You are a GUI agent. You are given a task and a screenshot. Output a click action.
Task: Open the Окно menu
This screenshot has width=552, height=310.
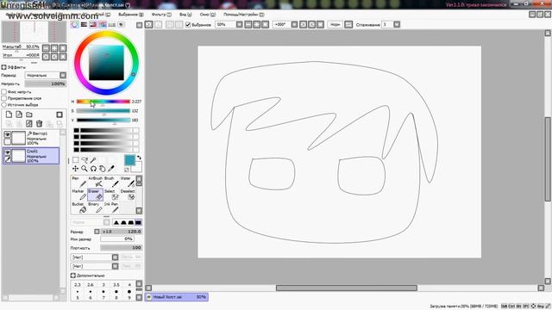pyautogui.click(x=207, y=15)
